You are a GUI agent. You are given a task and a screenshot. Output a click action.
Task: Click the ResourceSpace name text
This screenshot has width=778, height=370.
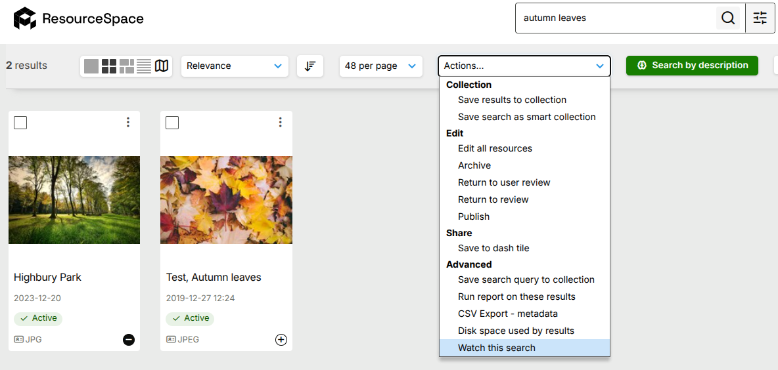coord(93,19)
